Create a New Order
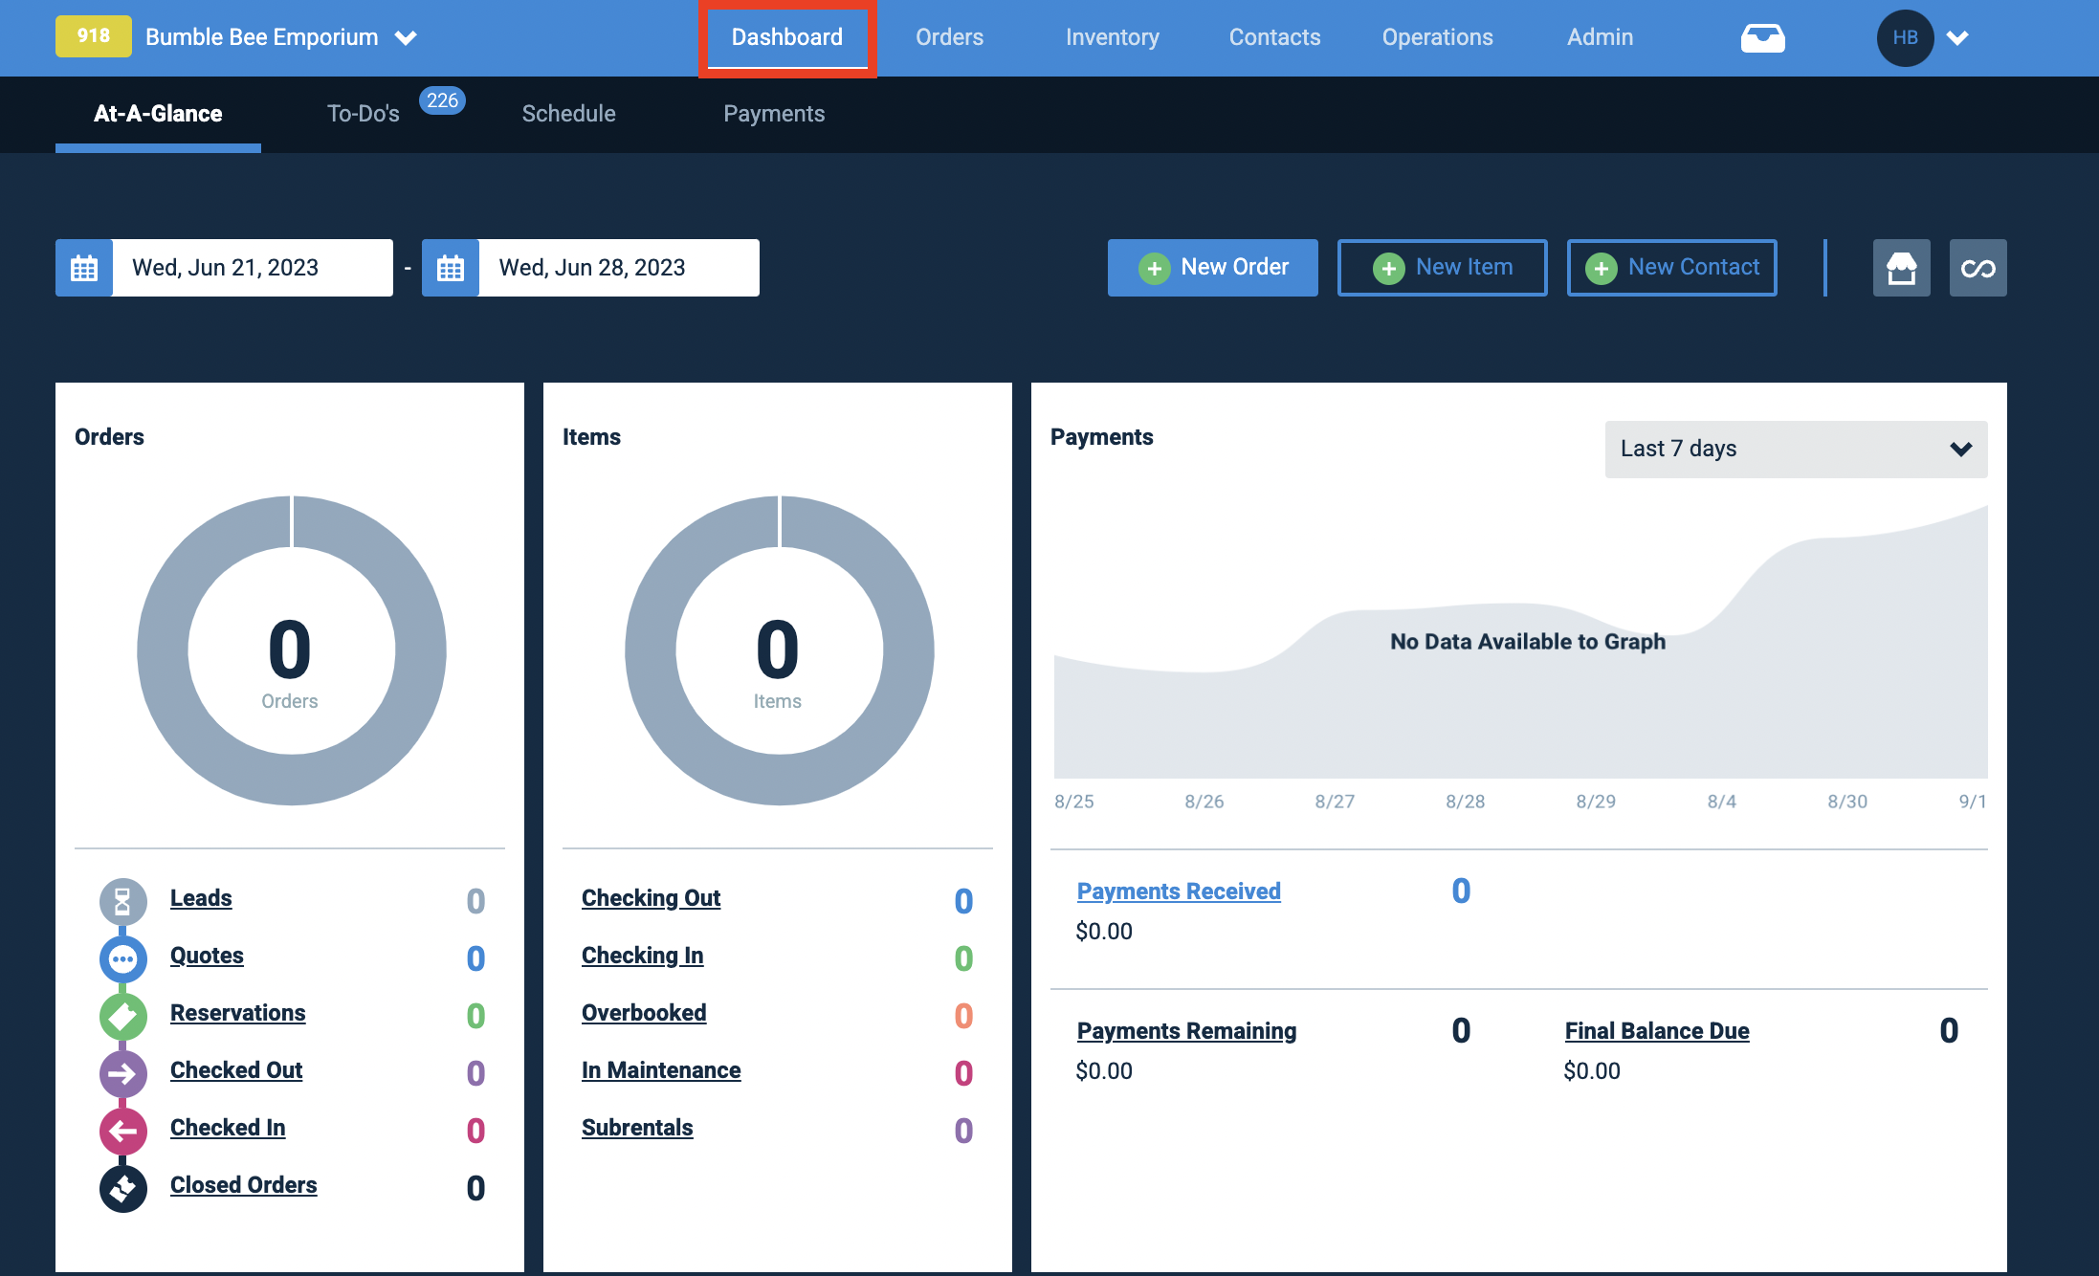 1212,268
